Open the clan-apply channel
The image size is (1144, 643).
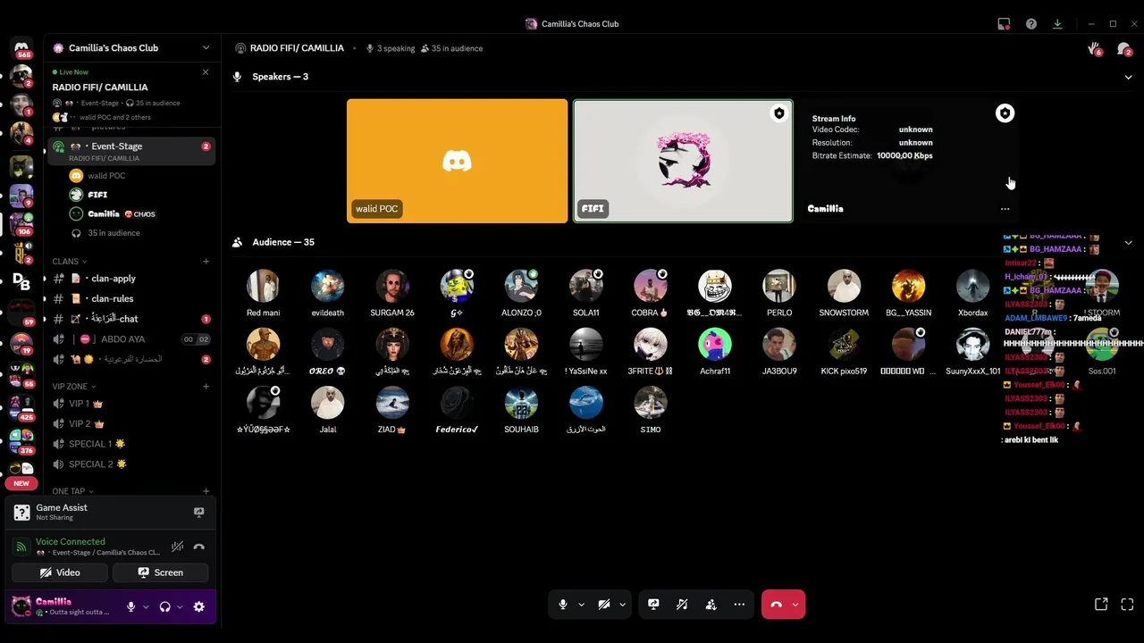(131, 279)
